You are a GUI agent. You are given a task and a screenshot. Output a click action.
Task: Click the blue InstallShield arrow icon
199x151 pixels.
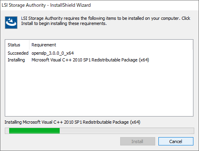point(11,23)
